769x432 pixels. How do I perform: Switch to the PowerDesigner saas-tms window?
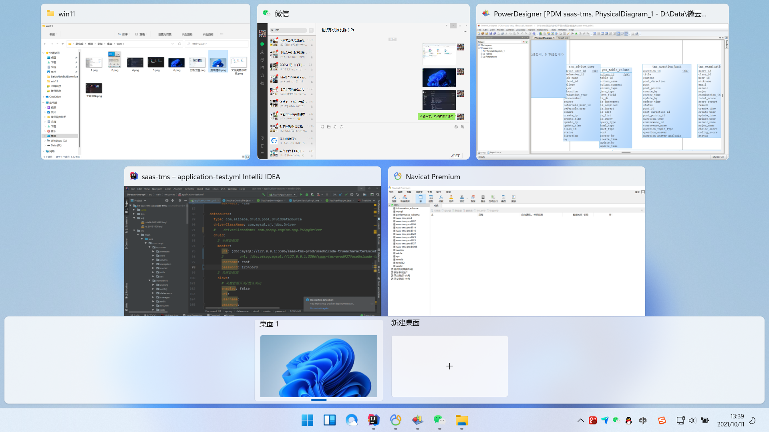pos(602,82)
